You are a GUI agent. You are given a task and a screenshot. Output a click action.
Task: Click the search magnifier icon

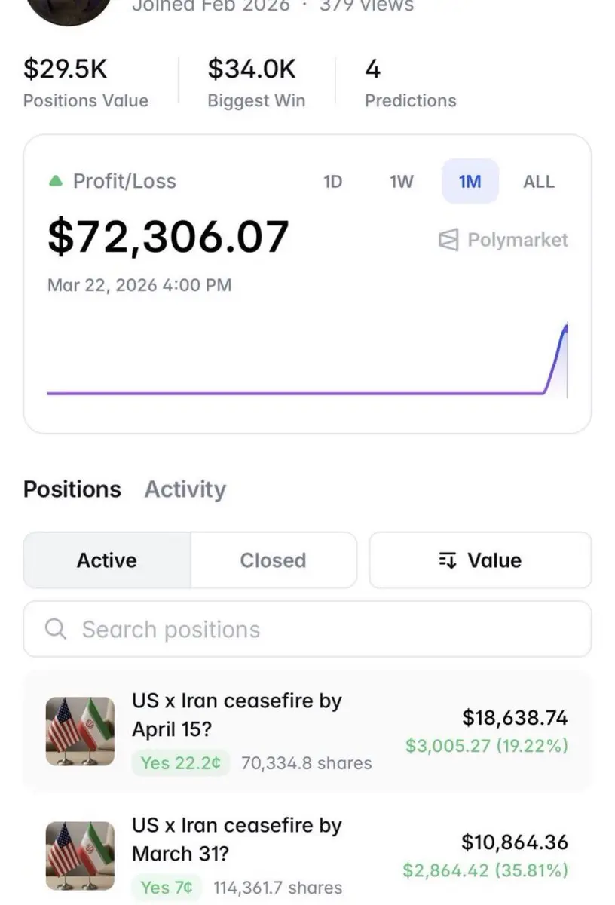coord(56,629)
